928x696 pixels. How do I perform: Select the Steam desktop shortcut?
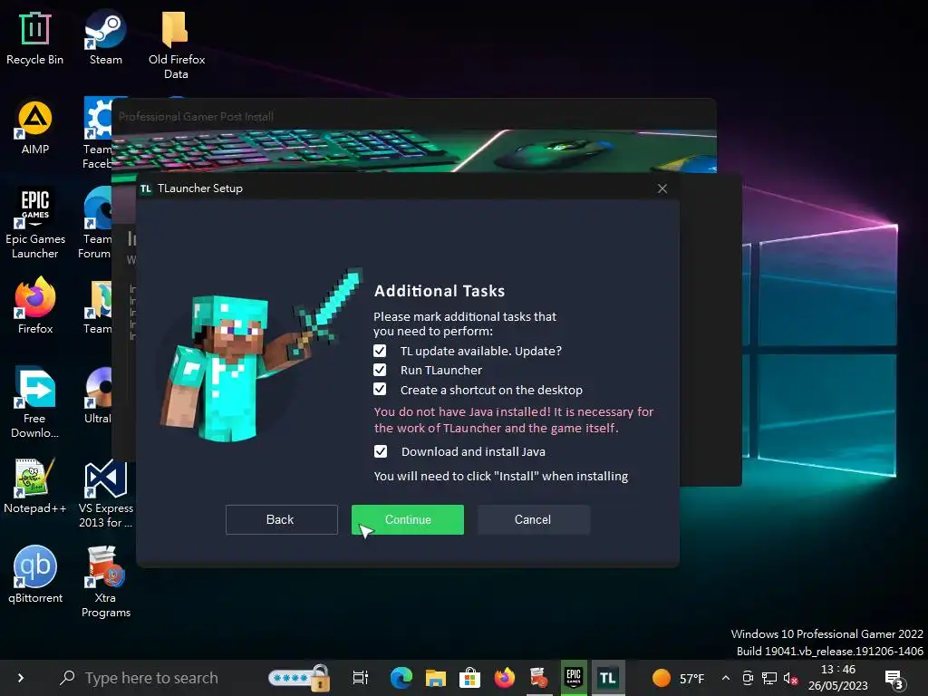(105, 38)
